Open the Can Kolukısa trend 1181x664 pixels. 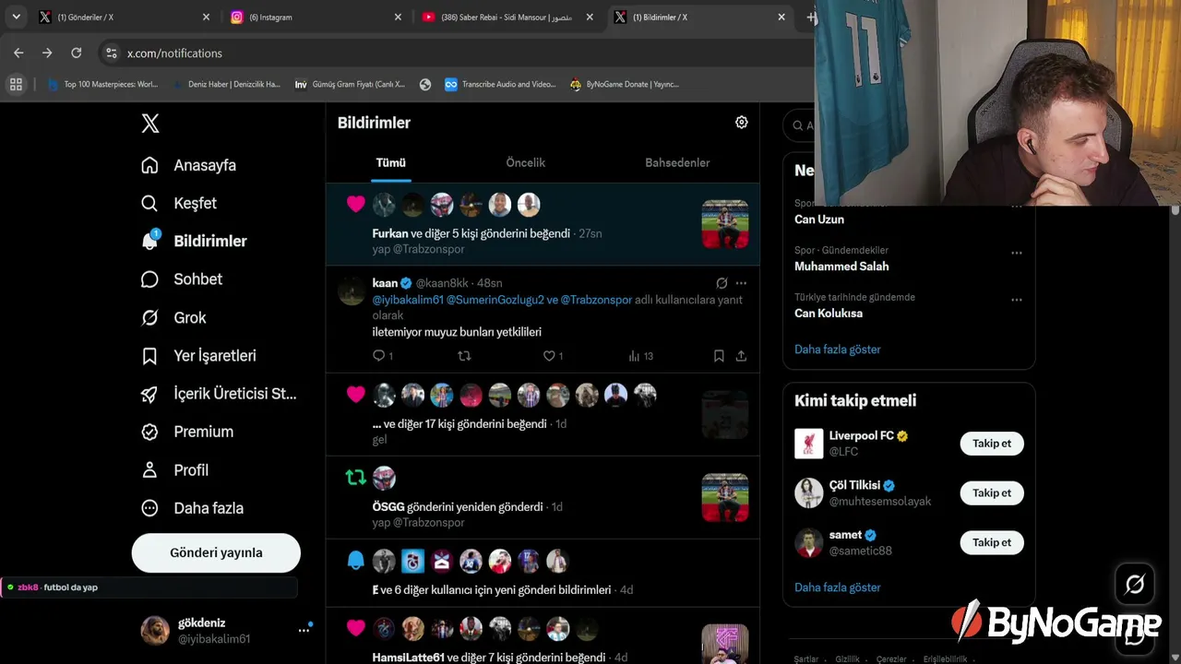click(829, 314)
